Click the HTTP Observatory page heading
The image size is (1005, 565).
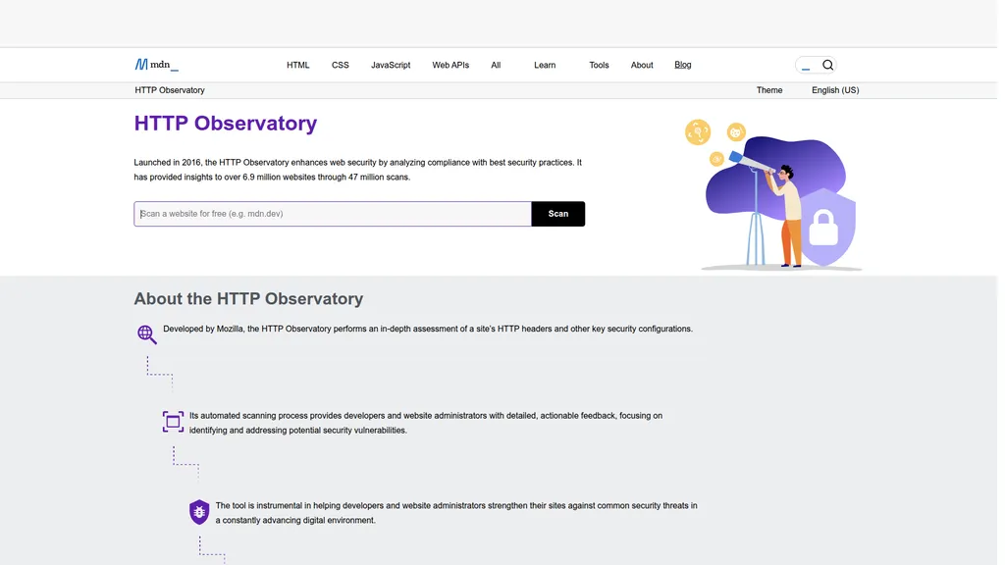click(226, 123)
